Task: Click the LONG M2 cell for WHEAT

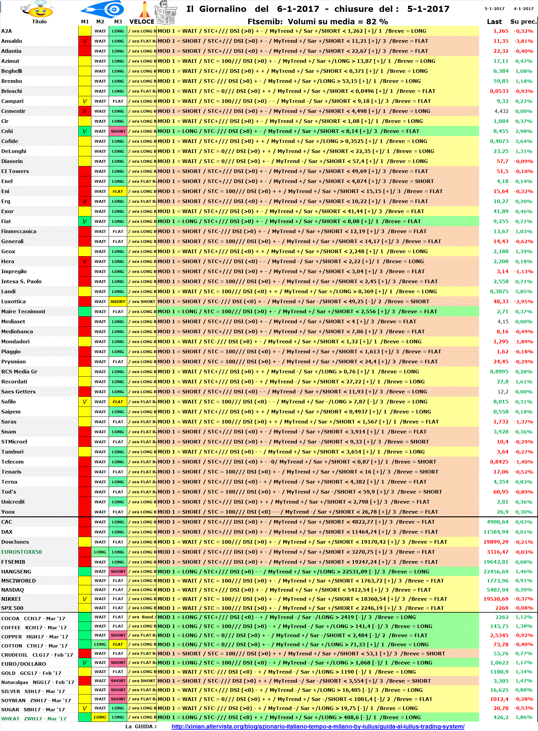Action: [x=100, y=717]
